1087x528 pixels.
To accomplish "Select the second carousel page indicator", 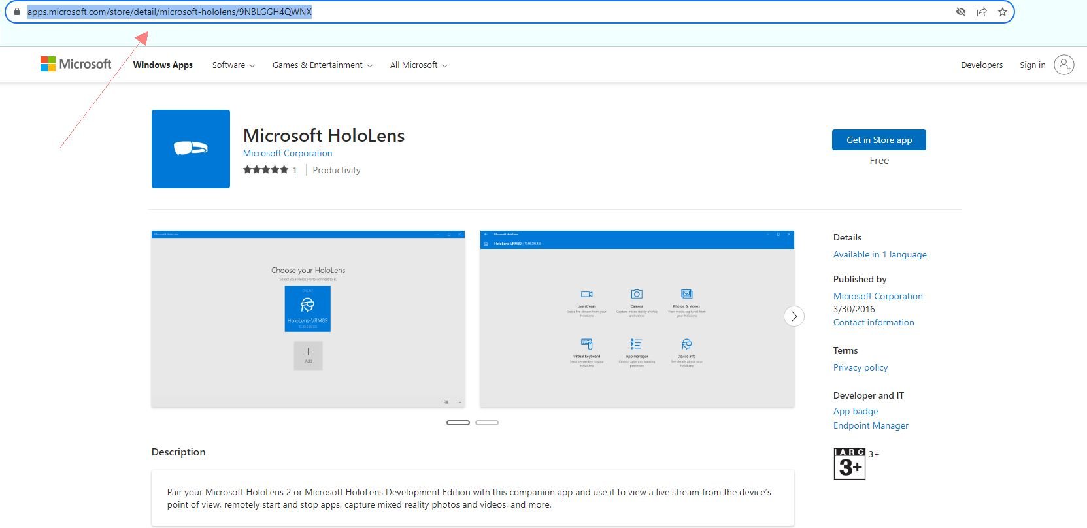I will (487, 423).
